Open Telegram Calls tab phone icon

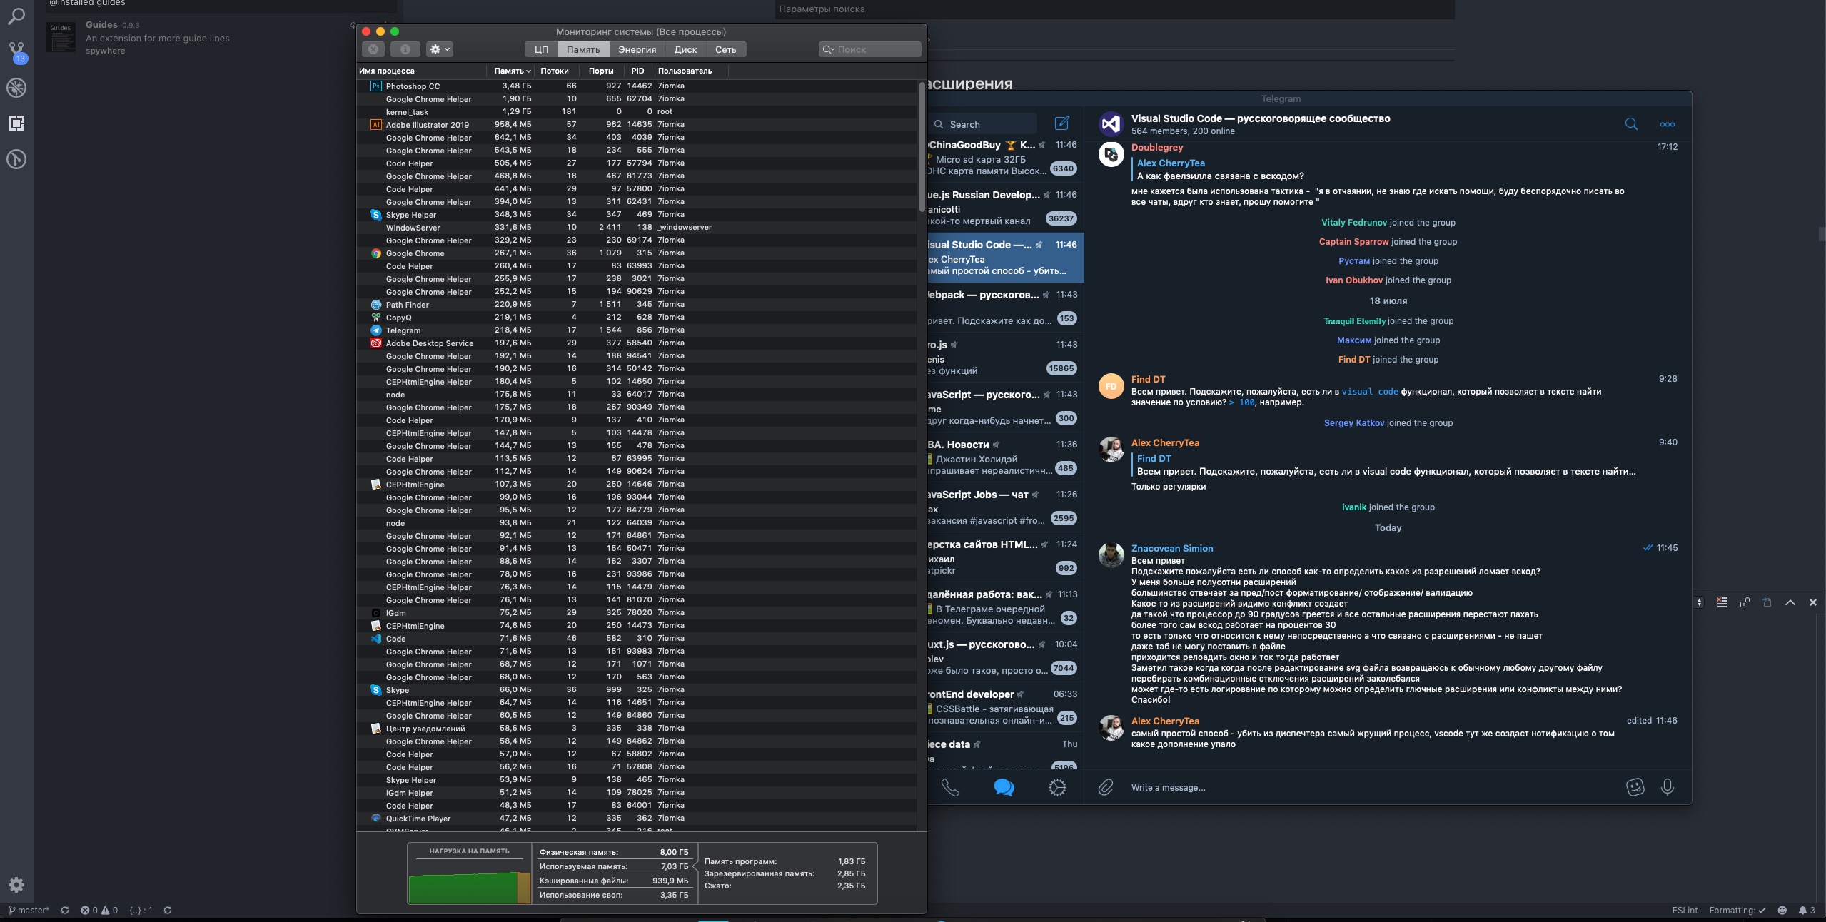point(950,787)
